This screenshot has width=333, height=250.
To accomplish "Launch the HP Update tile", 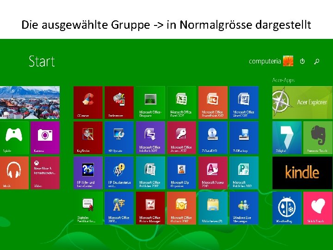I will tap(119, 138).
